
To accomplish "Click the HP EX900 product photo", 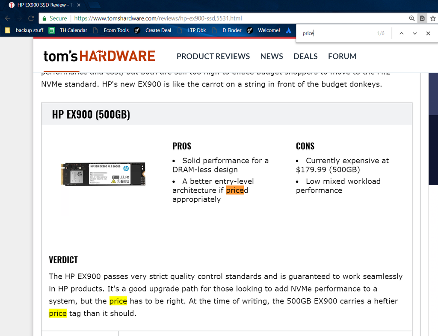I will click(103, 174).
